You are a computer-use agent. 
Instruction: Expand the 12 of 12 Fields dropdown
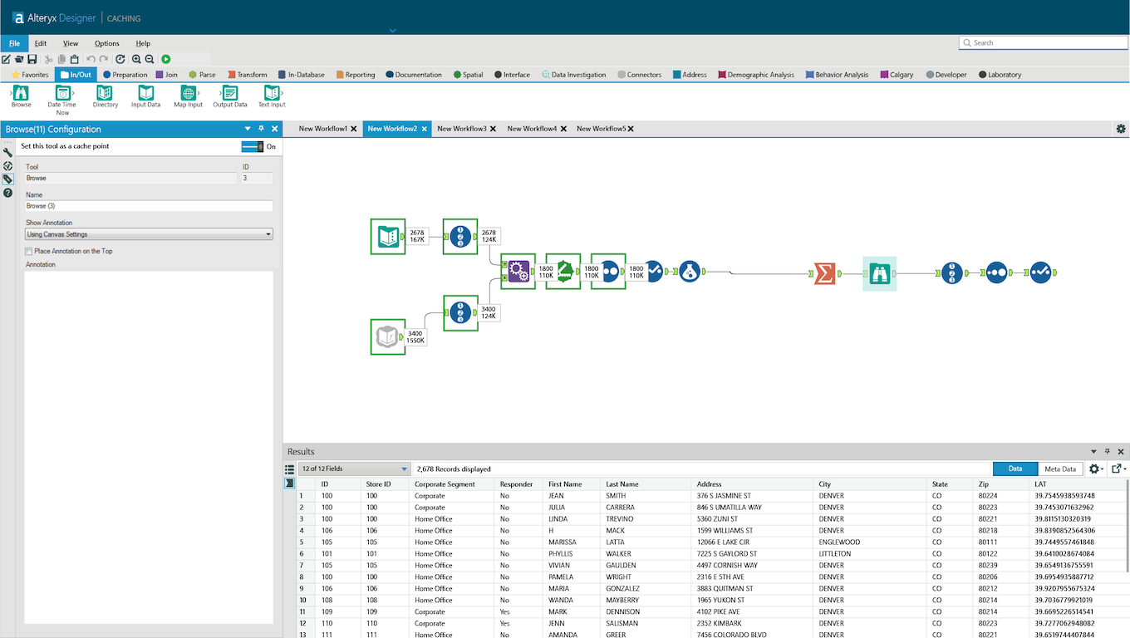click(x=354, y=469)
